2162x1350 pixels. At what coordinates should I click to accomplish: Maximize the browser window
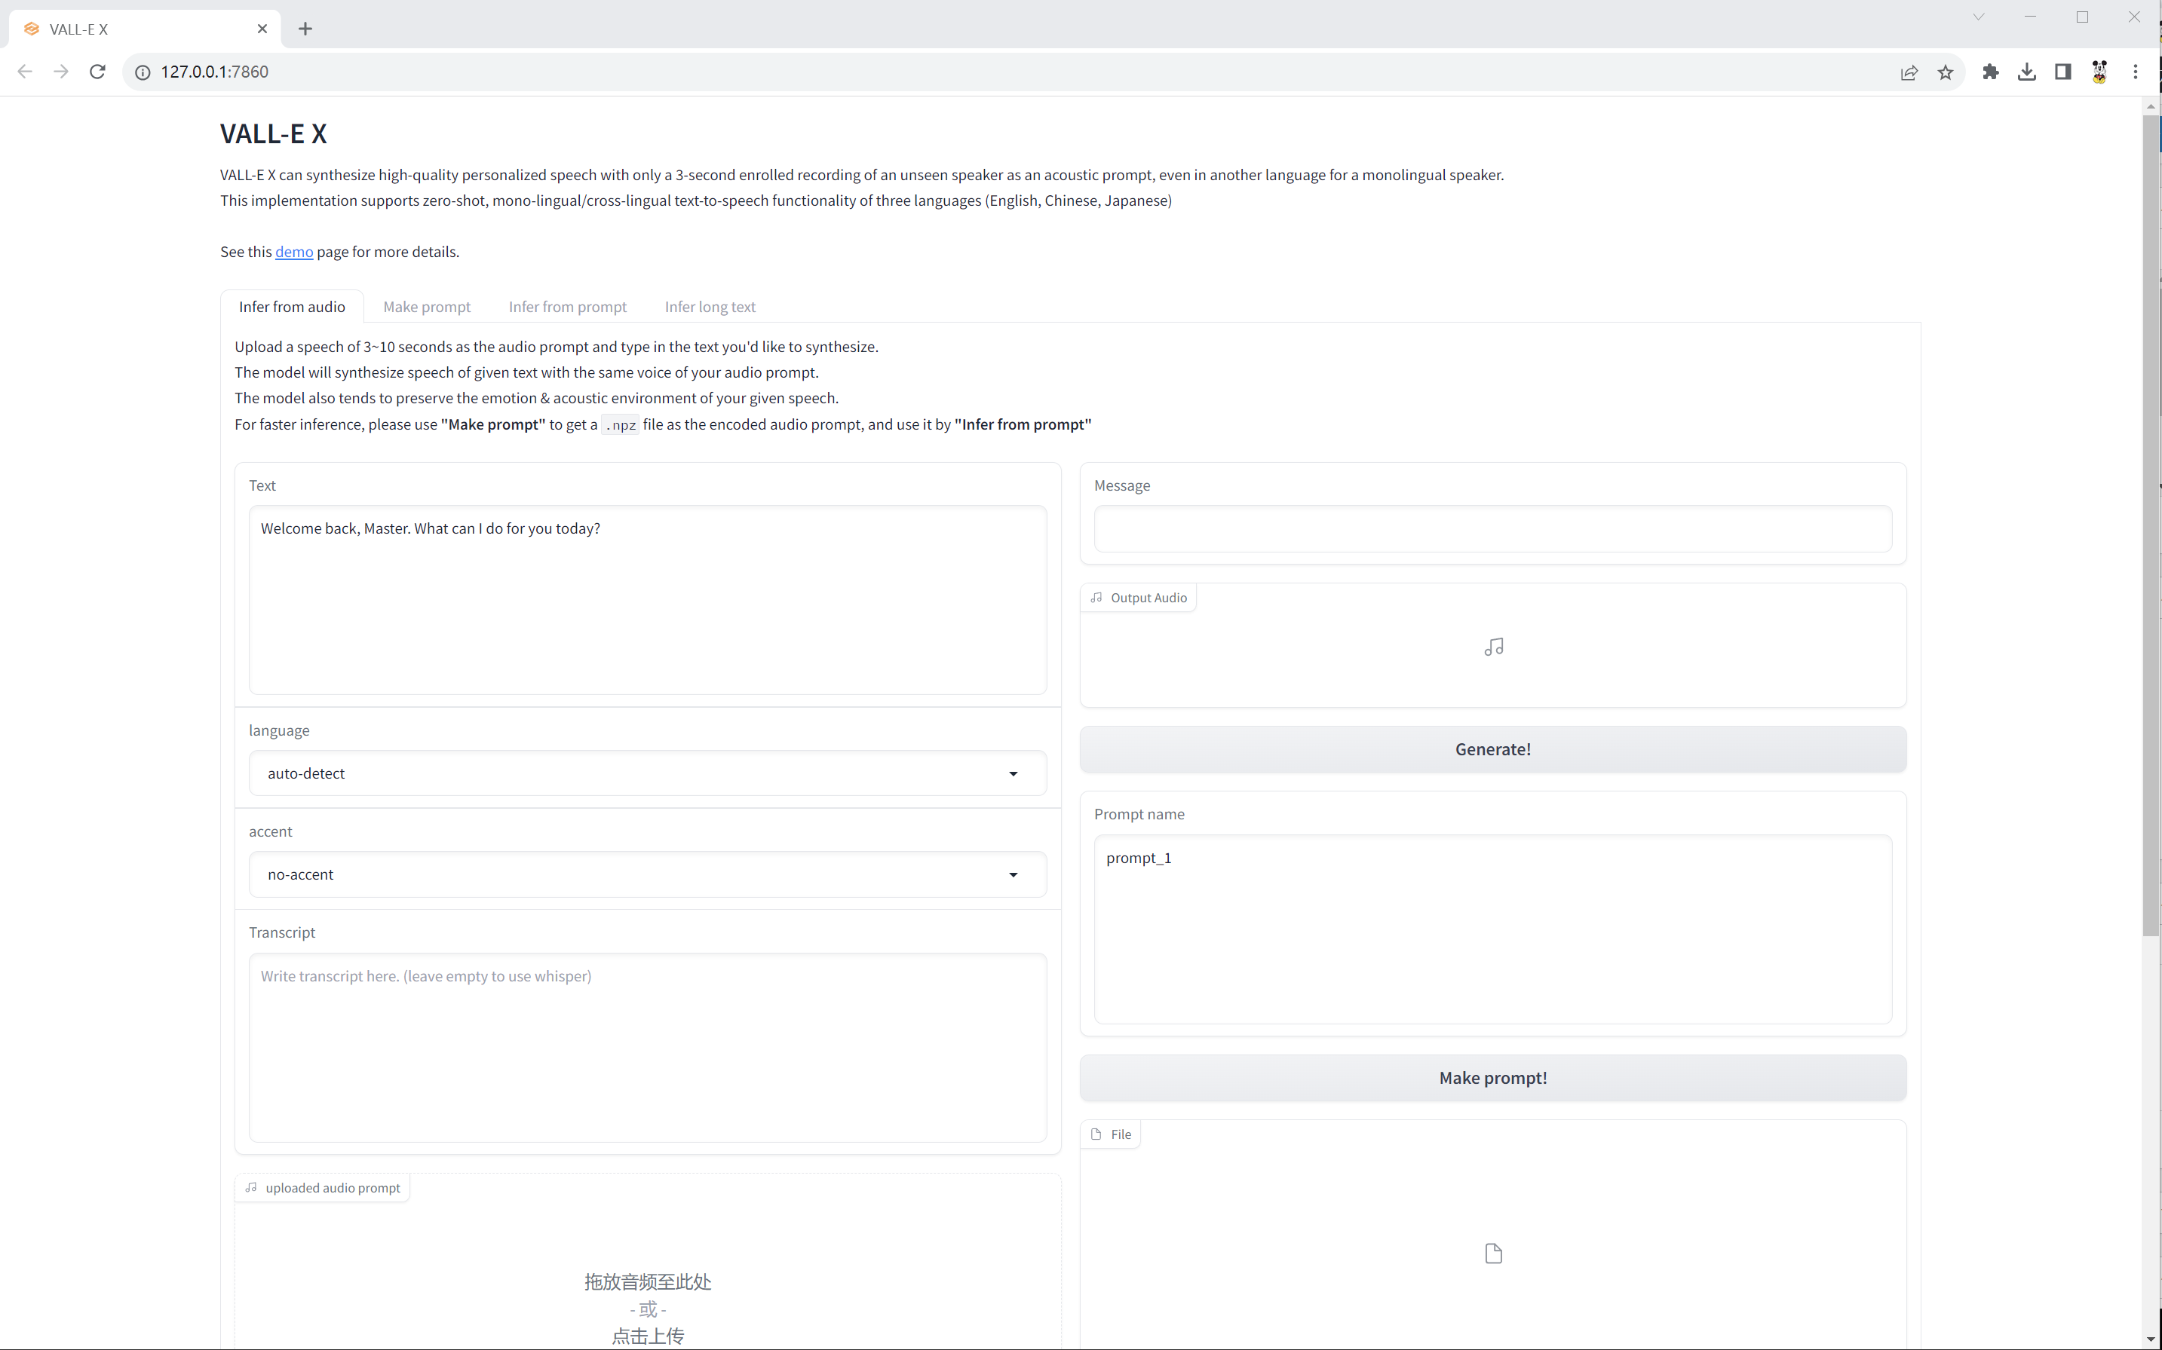(2083, 17)
